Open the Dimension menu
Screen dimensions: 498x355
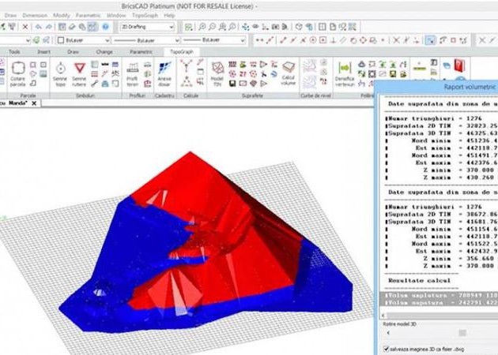click(x=35, y=15)
